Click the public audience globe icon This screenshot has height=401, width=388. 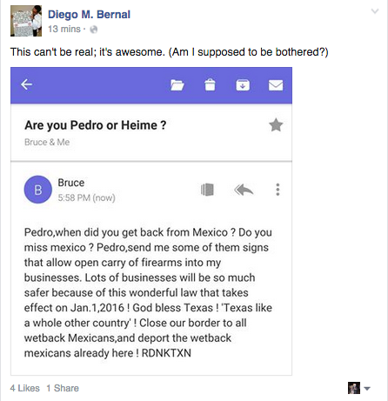click(x=94, y=30)
